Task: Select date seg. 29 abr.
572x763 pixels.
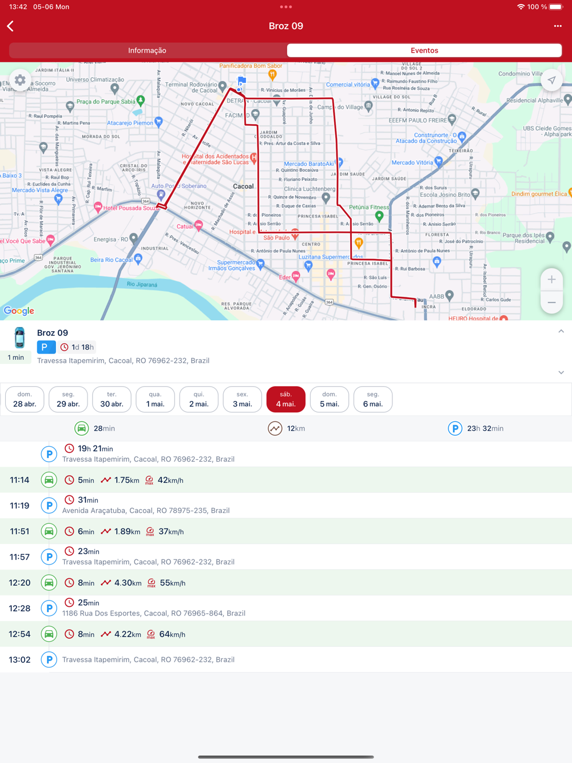Action: 68,399
